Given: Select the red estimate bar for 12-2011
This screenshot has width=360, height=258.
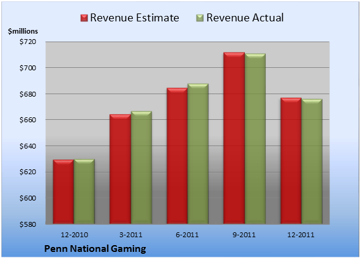Looking at the screenshot, I should pos(291,161).
